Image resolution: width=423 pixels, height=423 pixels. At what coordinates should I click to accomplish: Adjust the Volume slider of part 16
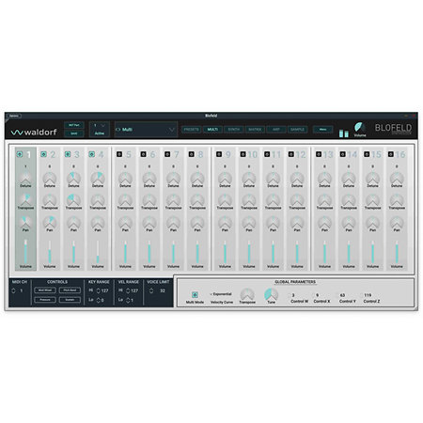pos(397,252)
